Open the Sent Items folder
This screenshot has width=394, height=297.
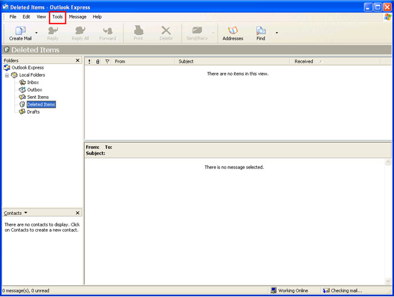[x=38, y=97]
